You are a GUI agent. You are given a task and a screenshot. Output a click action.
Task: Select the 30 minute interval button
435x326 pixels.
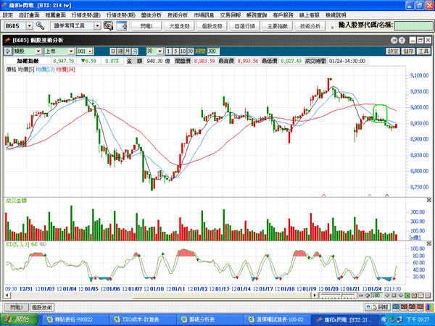click(x=190, y=51)
